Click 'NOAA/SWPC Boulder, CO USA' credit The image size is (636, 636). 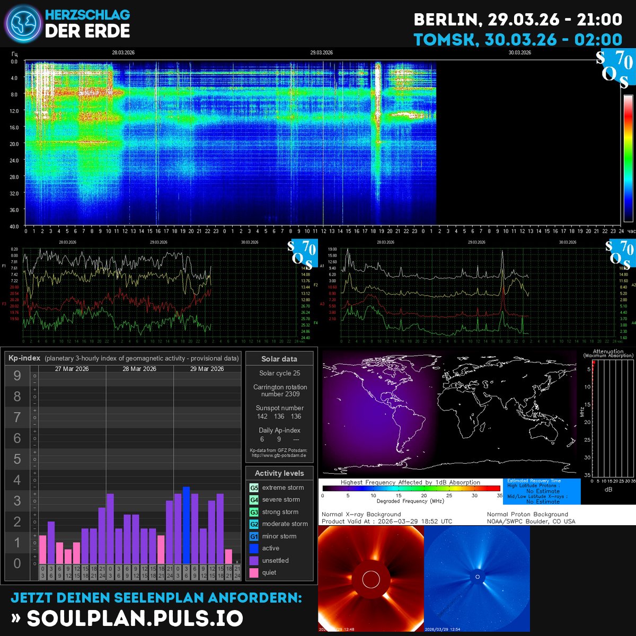point(531,522)
